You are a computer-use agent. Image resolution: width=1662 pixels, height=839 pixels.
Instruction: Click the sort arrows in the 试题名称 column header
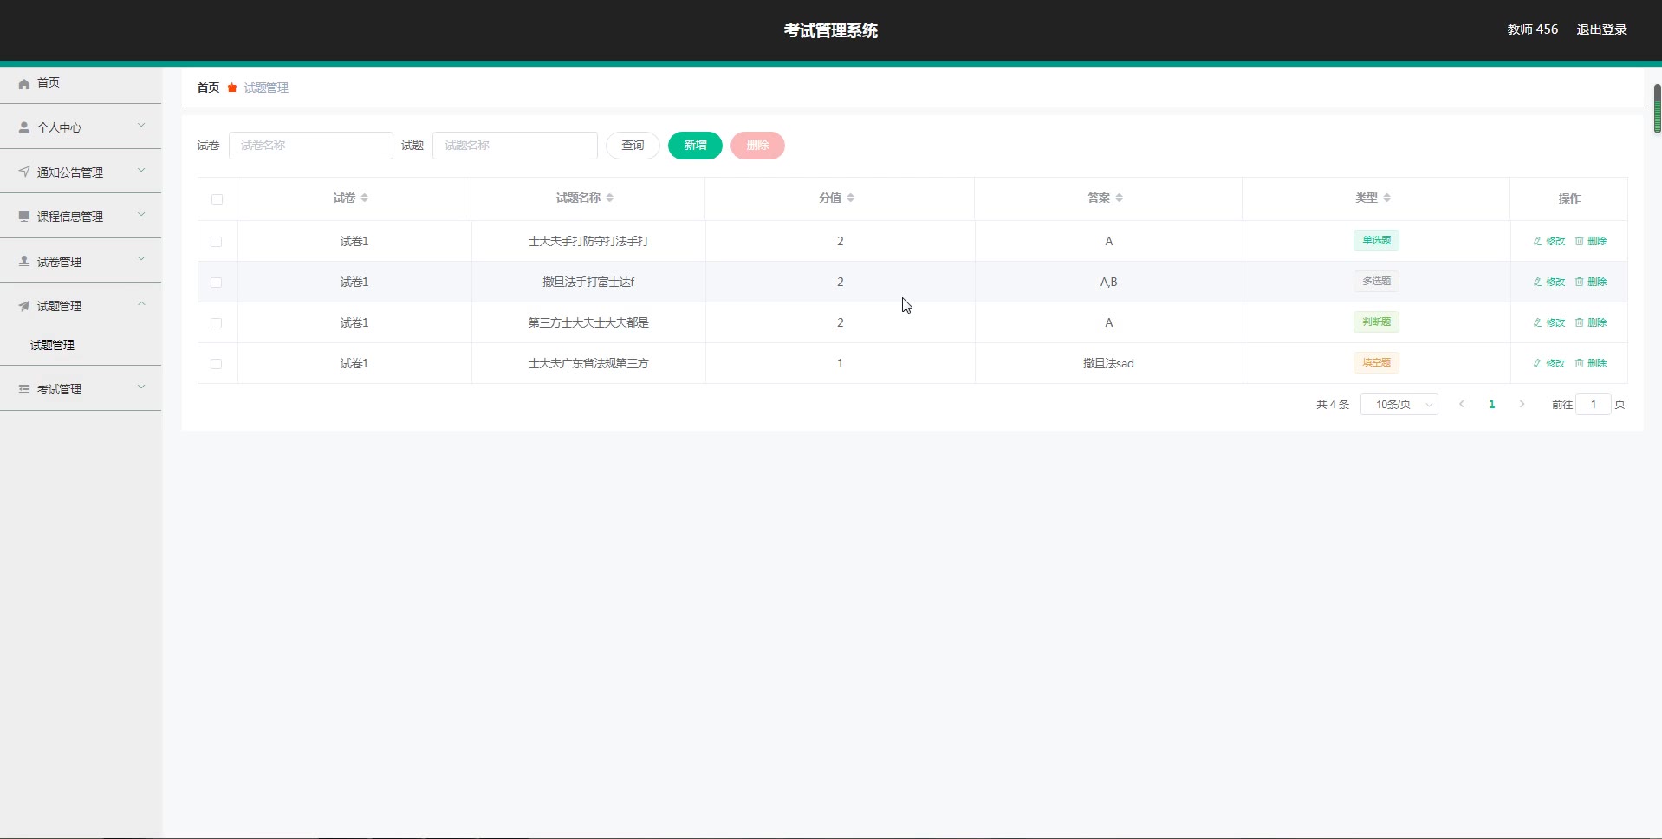click(x=610, y=198)
